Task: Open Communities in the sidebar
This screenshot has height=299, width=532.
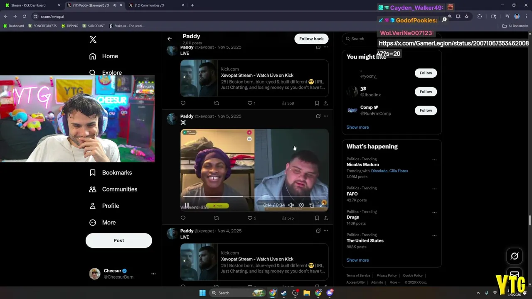Action: 113,189
